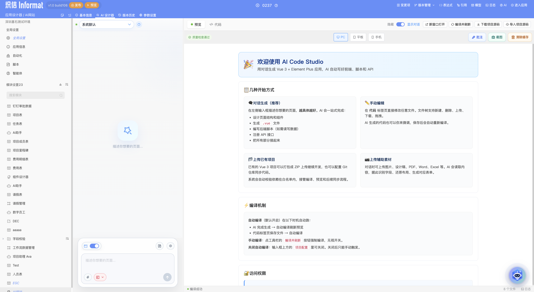Open the floating AI robot assistant
This screenshot has width=534, height=292.
pos(517,275)
